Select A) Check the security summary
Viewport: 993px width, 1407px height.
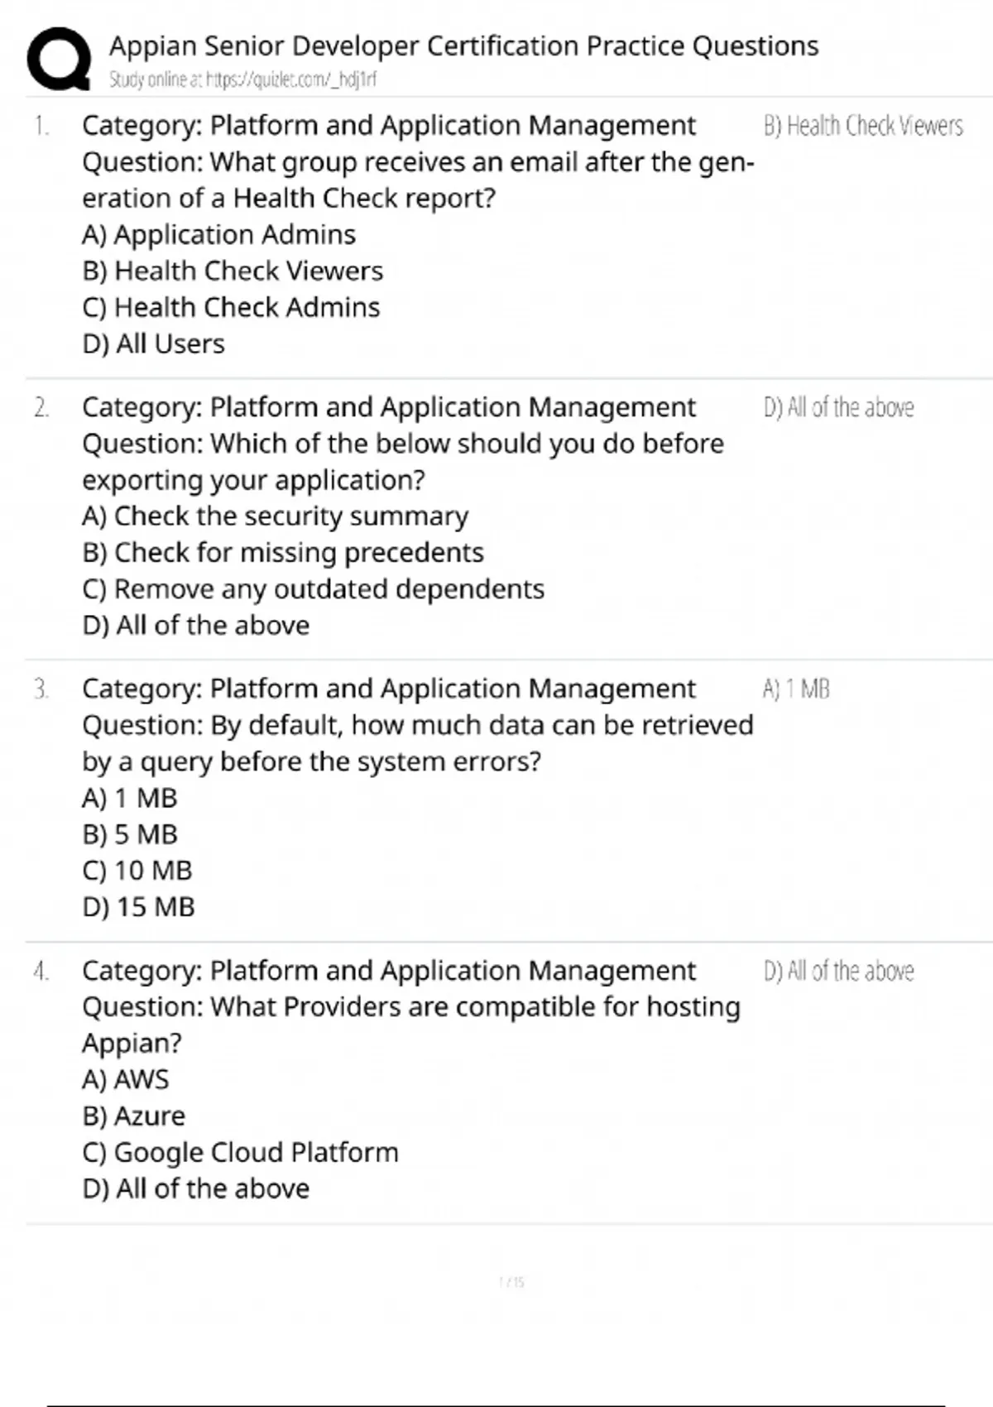(x=275, y=516)
